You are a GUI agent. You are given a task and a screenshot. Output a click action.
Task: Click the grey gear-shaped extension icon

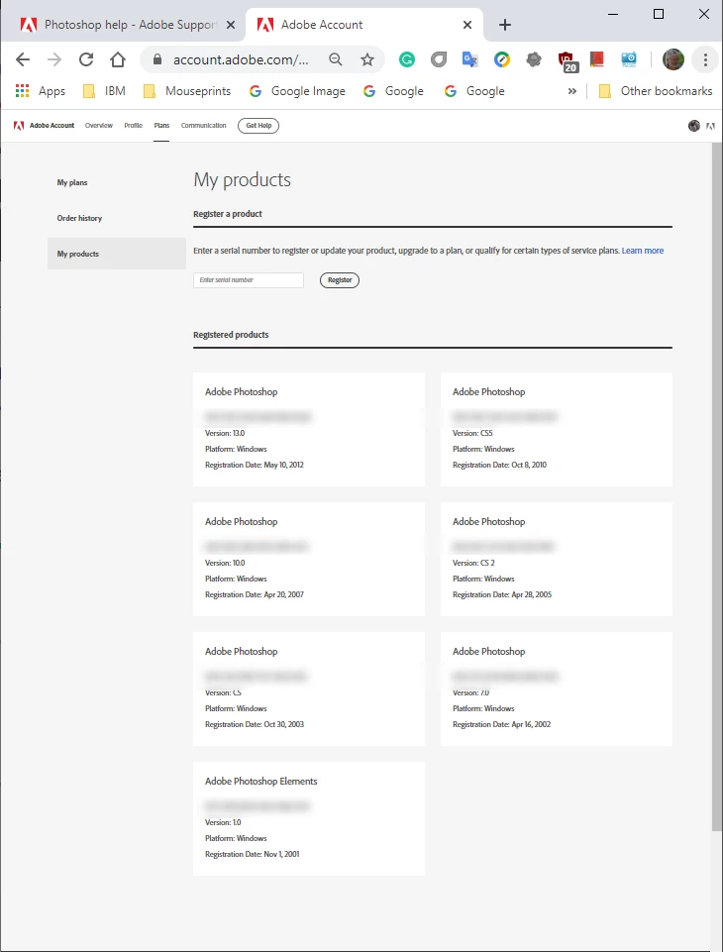tap(534, 59)
